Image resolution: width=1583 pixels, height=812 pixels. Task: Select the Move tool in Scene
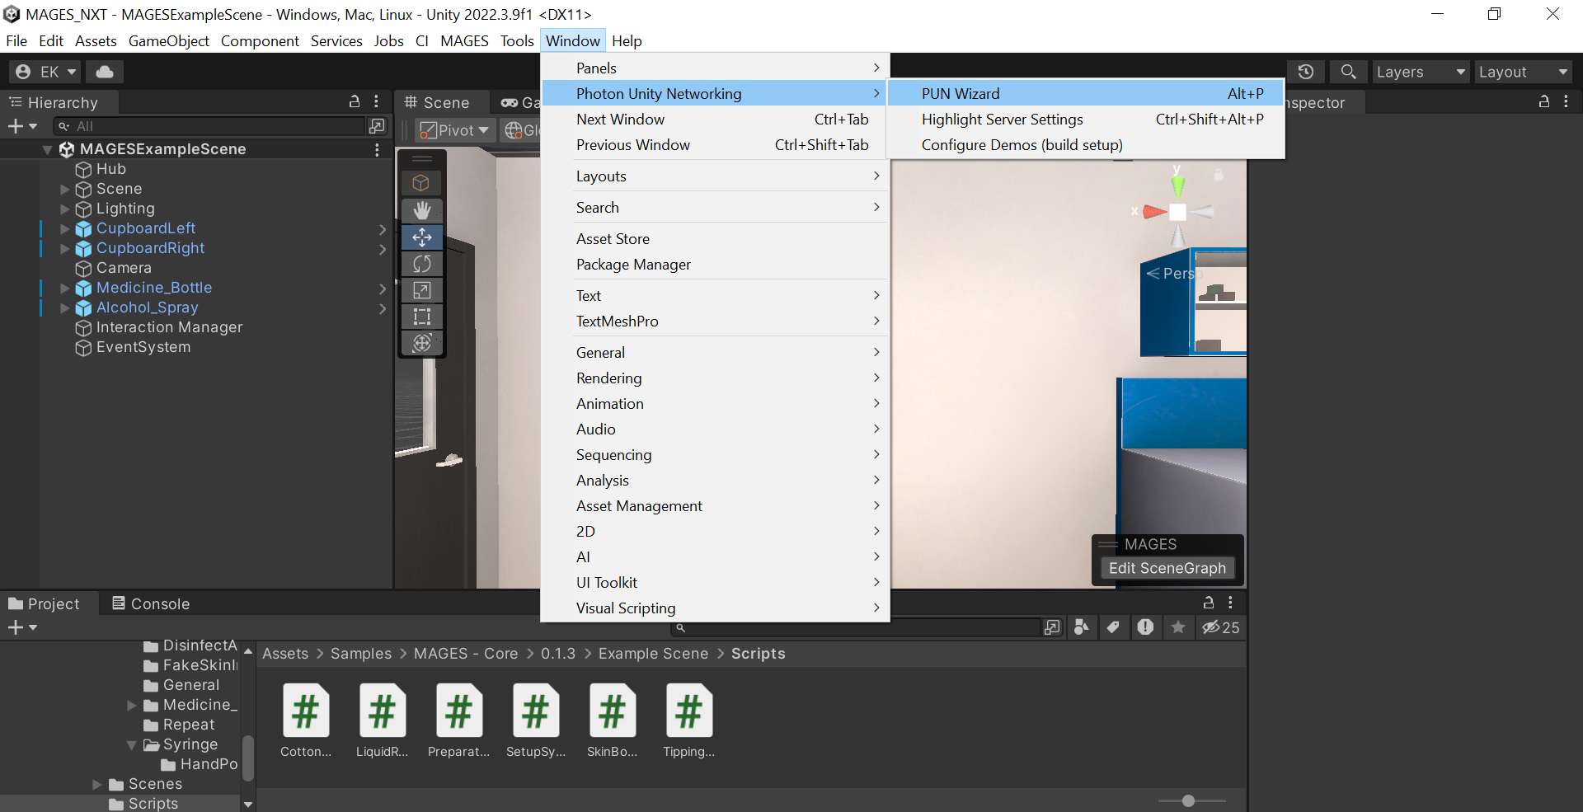[x=422, y=237]
